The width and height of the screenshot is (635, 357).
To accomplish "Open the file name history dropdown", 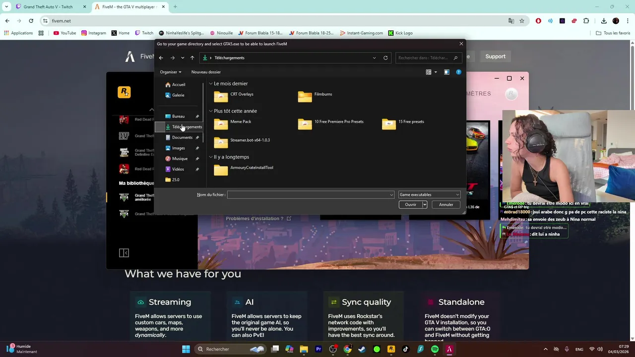I will click(391, 195).
